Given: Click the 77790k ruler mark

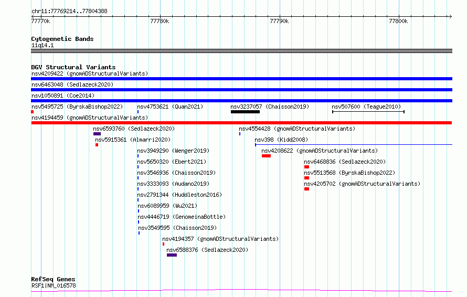Looking at the screenshot, I should pyautogui.click(x=279, y=22).
